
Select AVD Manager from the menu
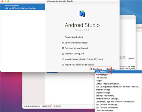[x=118, y=75]
